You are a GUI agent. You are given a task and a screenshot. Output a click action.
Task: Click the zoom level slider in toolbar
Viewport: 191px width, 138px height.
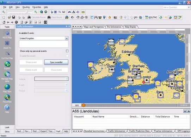20,12
